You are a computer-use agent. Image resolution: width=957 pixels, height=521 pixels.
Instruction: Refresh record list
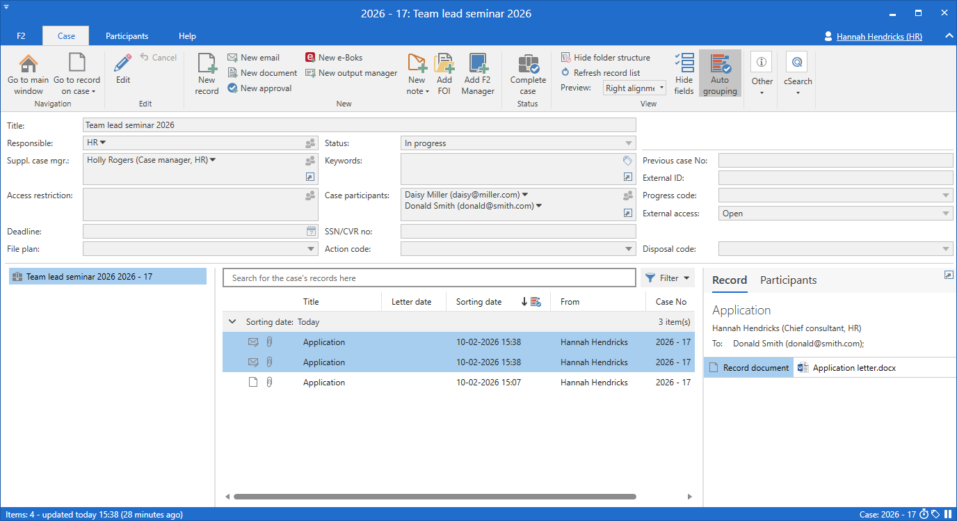601,73
